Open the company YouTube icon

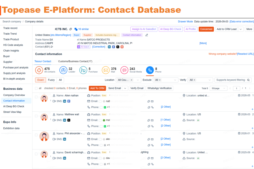pos(122,47)
